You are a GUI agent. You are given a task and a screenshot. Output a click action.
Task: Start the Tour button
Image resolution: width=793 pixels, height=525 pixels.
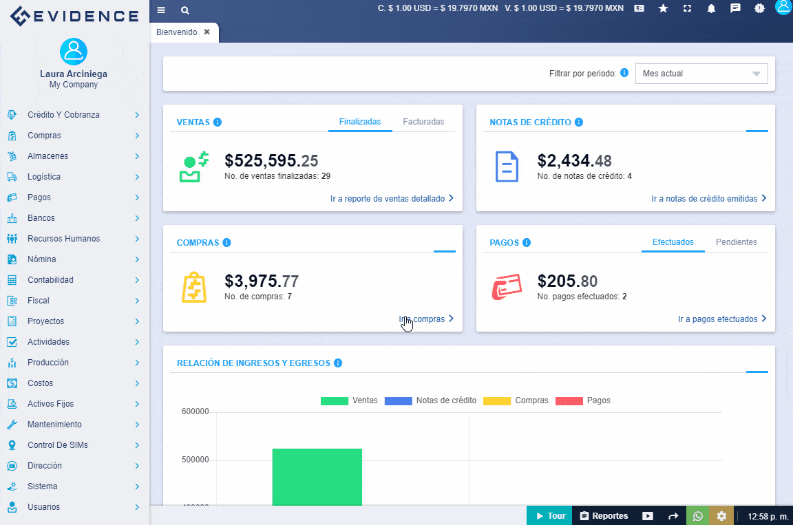[x=549, y=516]
